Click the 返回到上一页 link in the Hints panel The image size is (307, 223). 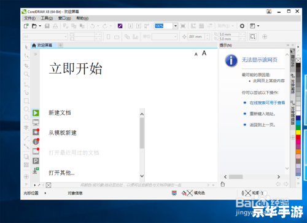point(262,125)
